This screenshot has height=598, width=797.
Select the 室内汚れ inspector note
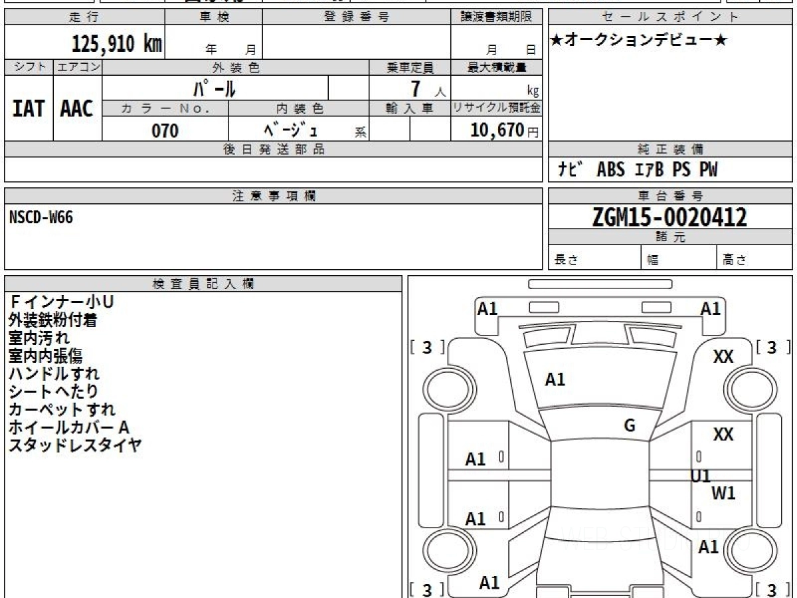39,338
